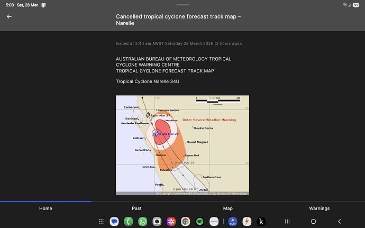The image size is (365, 228).
Task: Tap the recent apps navigation button
Action: pos(287,221)
